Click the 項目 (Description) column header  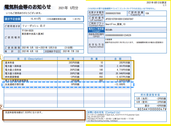pyautogui.click(x=30, y=59)
